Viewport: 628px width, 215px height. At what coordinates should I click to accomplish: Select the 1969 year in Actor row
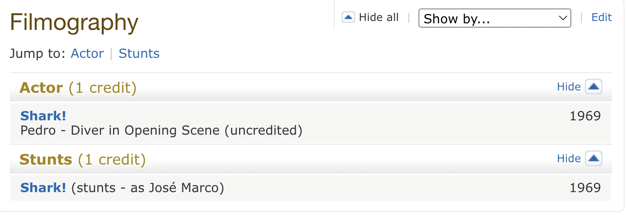(x=585, y=116)
